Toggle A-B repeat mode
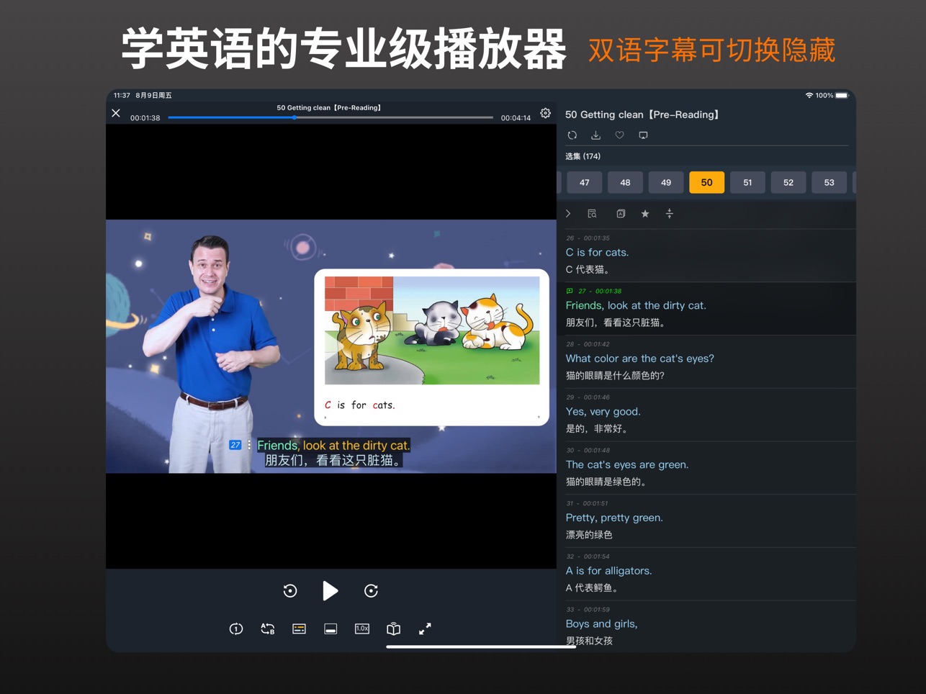926x694 pixels. click(x=268, y=628)
